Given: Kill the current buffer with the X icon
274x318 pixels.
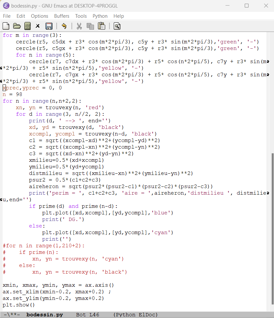Looking at the screenshot, I should (x=38, y=26).
